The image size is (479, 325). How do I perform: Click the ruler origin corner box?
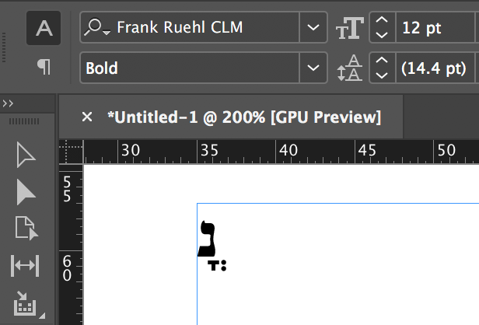[72, 151]
